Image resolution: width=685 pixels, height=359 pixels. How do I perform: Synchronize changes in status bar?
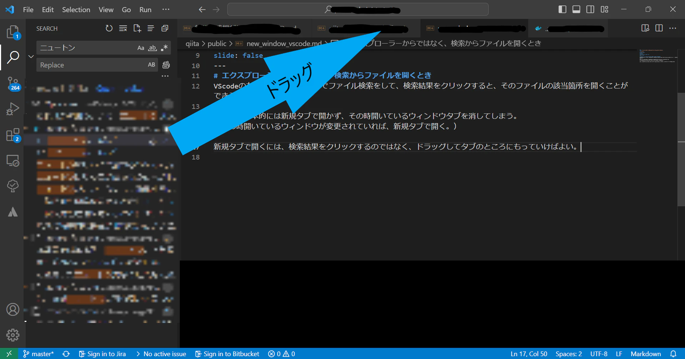[x=66, y=354]
